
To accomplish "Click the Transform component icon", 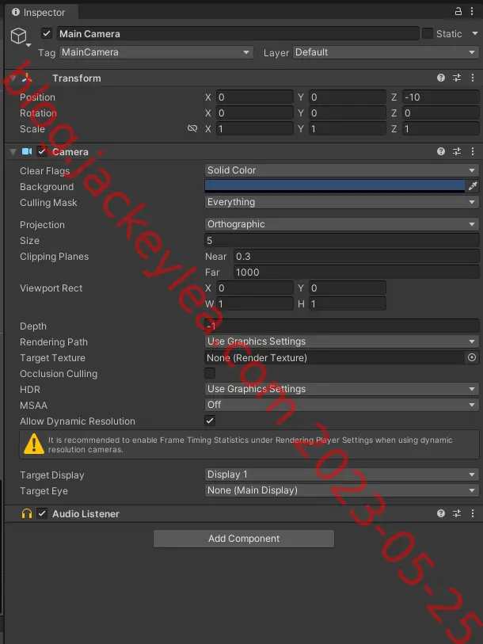I will point(27,78).
